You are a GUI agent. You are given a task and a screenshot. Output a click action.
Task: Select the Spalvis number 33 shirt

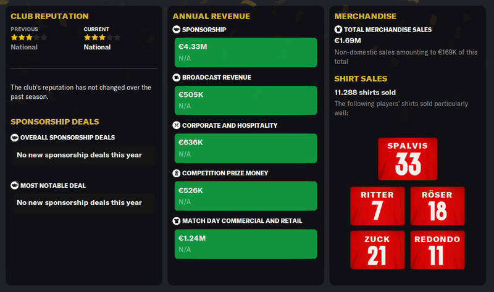tap(408, 159)
